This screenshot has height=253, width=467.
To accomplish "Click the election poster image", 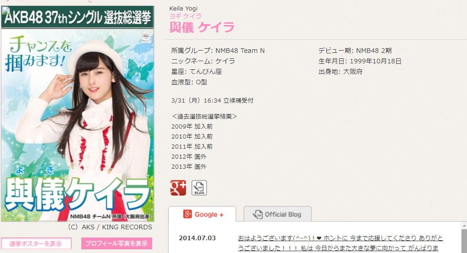I will (77, 125).
